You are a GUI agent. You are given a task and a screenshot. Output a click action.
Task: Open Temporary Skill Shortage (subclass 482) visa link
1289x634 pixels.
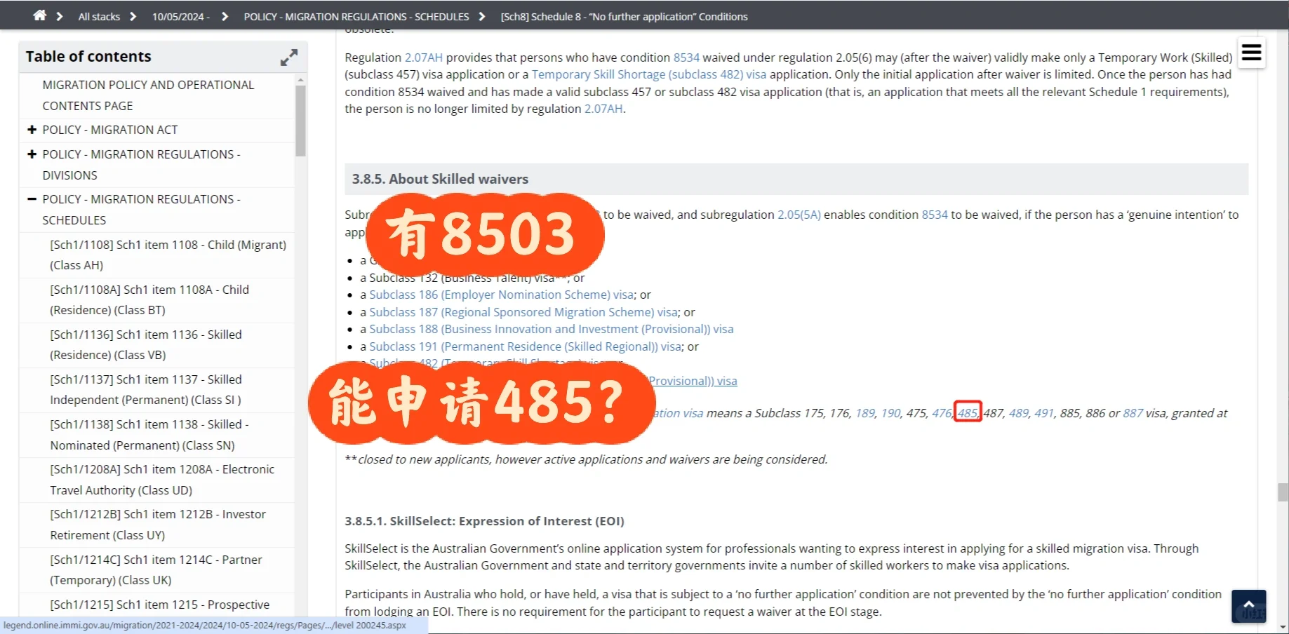click(648, 74)
